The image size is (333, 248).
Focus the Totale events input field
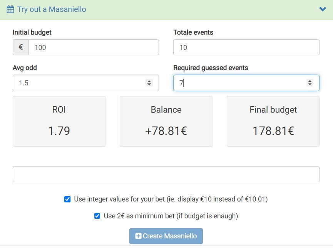246,47
